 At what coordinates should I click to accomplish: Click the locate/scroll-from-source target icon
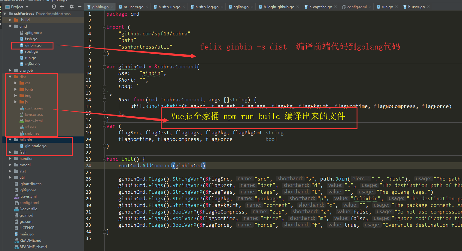[x=54, y=7]
